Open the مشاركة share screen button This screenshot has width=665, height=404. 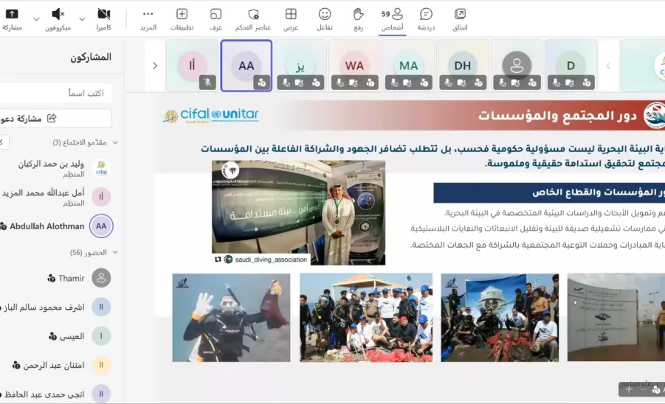point(12,19)
